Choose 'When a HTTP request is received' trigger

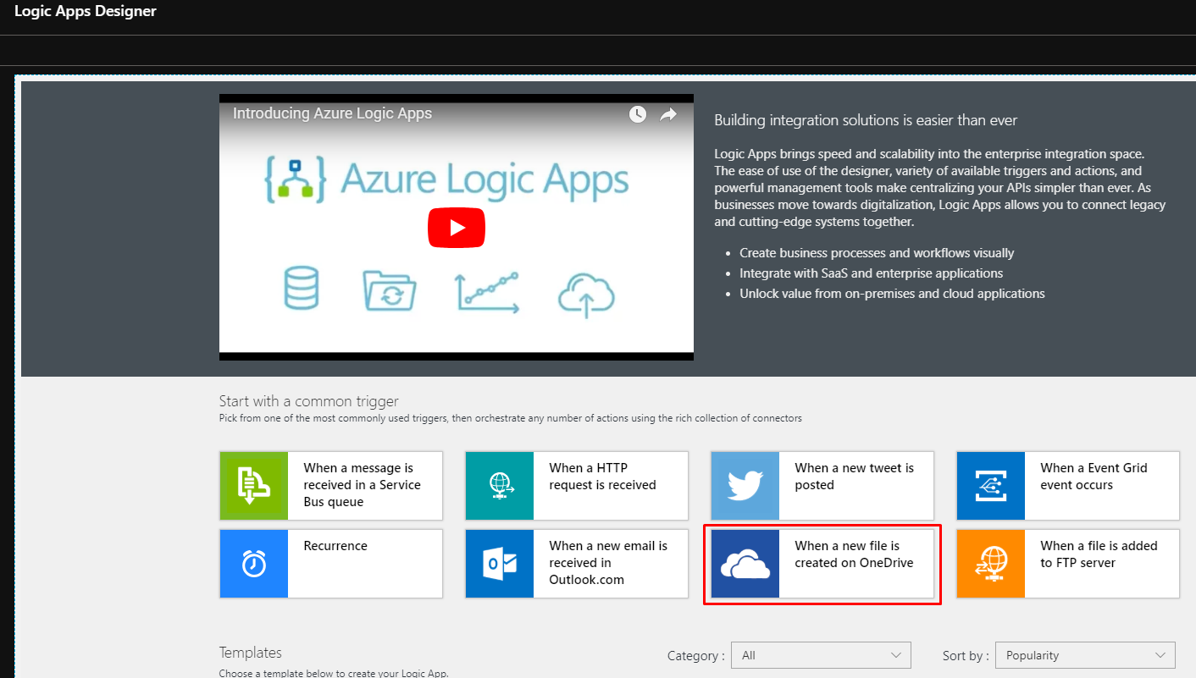[x=577, y=486]
